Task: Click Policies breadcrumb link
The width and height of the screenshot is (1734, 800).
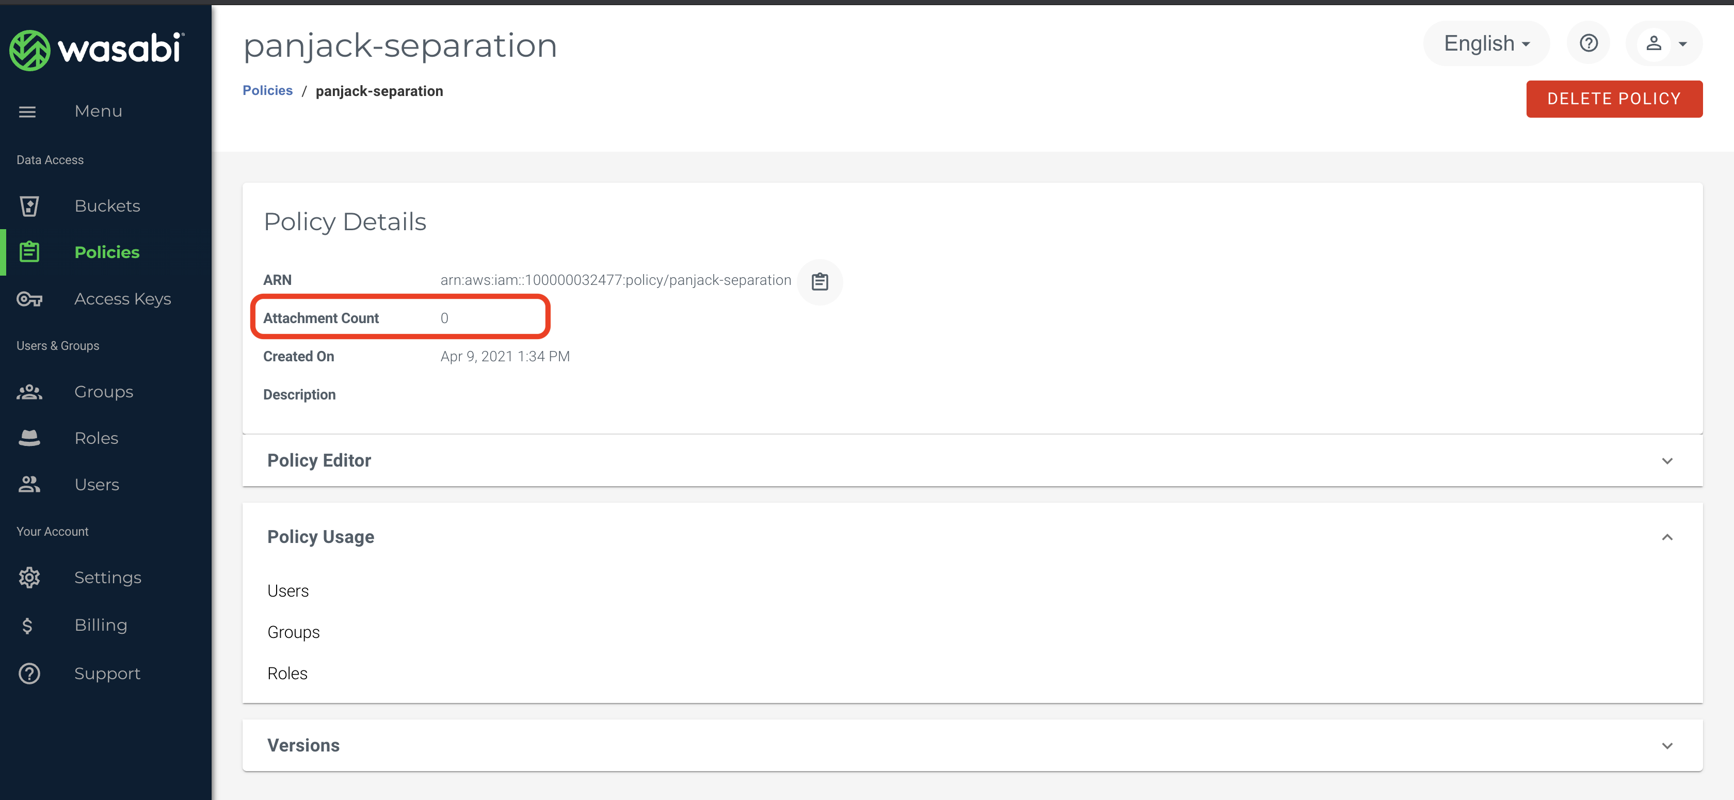Action: [x=268, y=91]
